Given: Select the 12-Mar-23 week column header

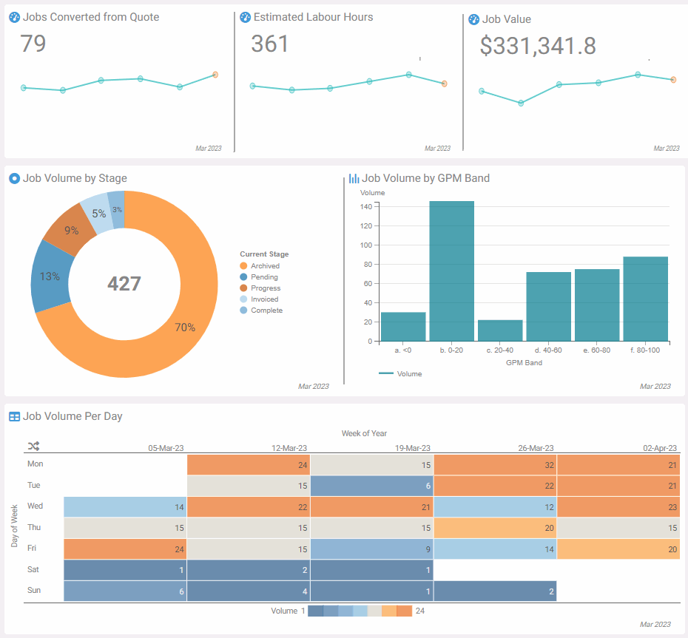Looking at the screenshot, I should point(289,448).
